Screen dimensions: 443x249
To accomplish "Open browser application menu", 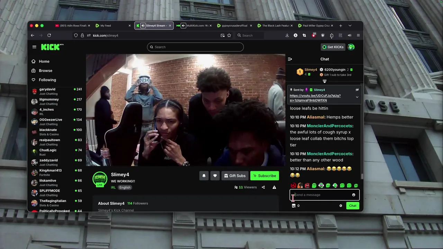I will tap(358, 35).
